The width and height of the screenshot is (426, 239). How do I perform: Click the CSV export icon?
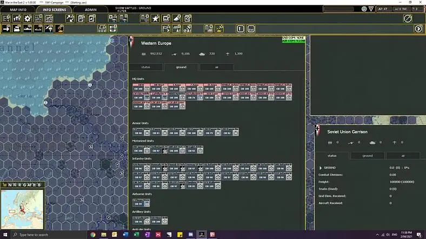click(251, 29)
